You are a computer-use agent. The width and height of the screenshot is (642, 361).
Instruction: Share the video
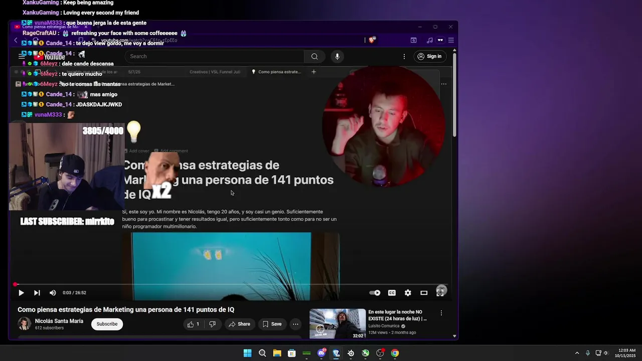coord(239,324)
